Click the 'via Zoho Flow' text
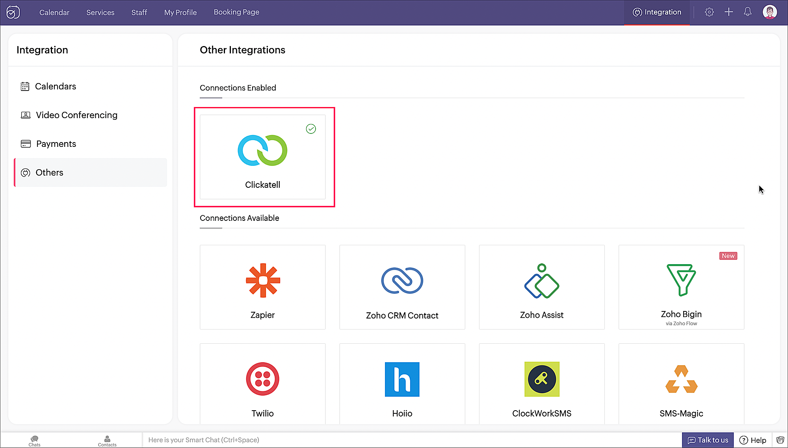 point(681,324)
